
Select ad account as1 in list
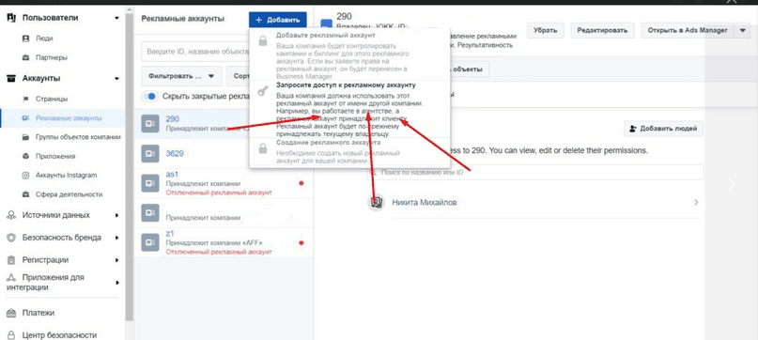pos(223,183)
